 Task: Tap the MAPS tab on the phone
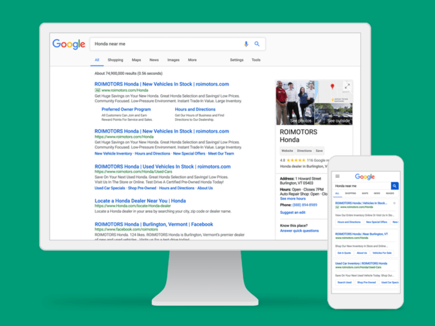coord(365,193)
